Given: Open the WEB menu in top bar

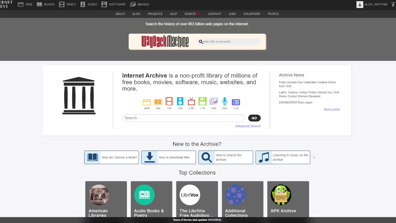Looking at the screenshot, I should coord(25,4).
